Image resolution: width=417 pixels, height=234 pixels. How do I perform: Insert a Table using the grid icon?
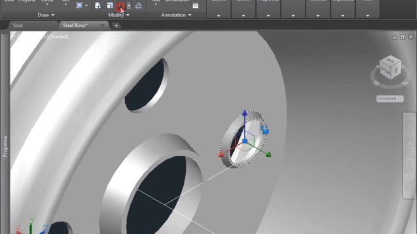(195, 6)
